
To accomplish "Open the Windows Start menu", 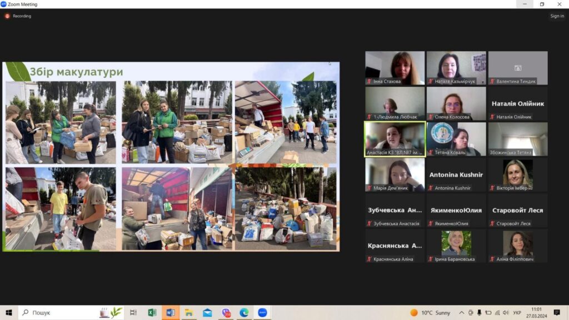I will click(x=9, y=313).
